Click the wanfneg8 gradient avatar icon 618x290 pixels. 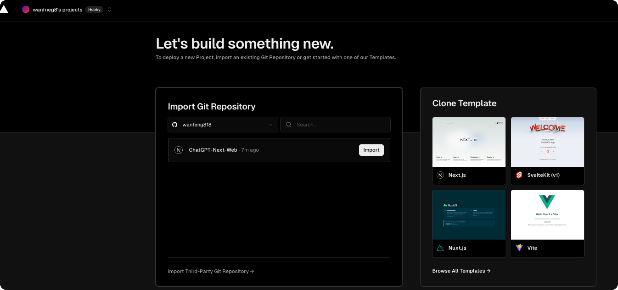[26, 10]
